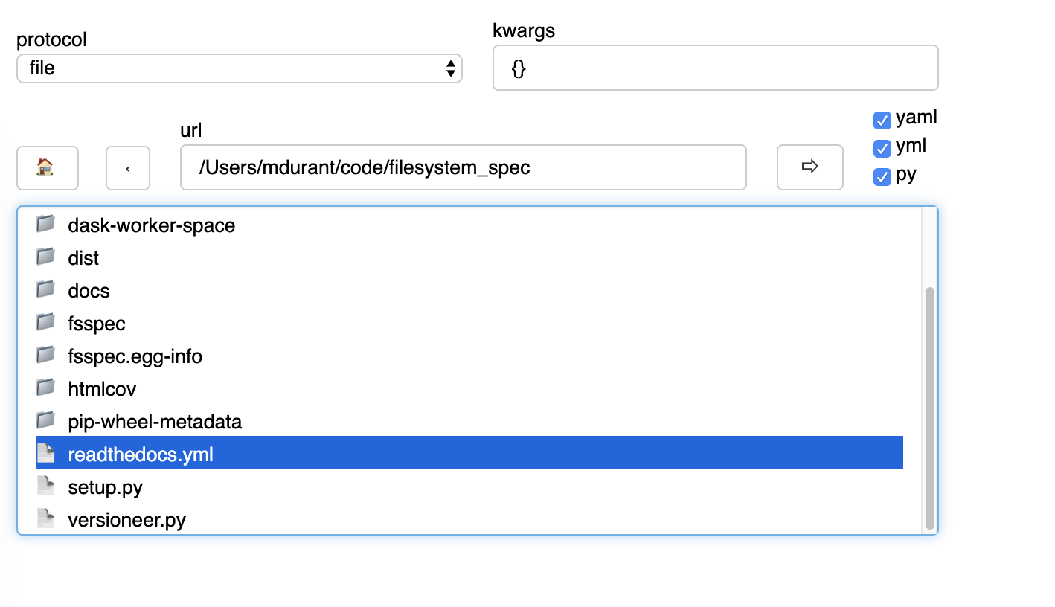This screenshot has height=607, width=1055.
Task: Click the url path text field
Action: coord(463,167)
